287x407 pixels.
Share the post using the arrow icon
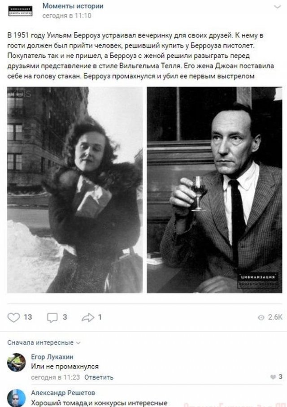[x=88, y=317]
